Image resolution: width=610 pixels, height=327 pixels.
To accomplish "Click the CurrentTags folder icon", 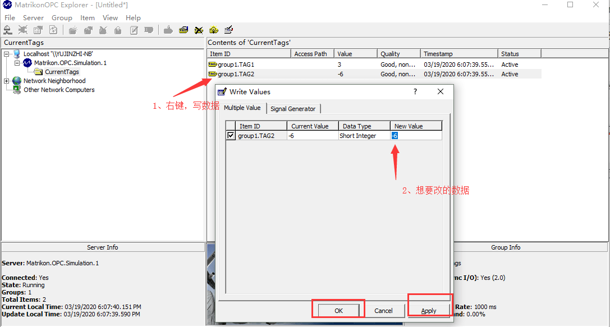I will click(38, 72).
